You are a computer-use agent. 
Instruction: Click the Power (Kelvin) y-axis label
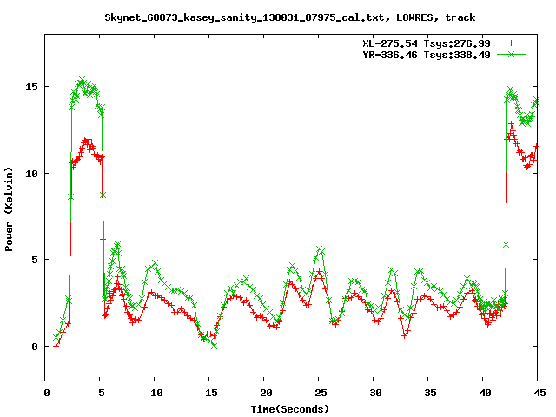pos(9,209)
